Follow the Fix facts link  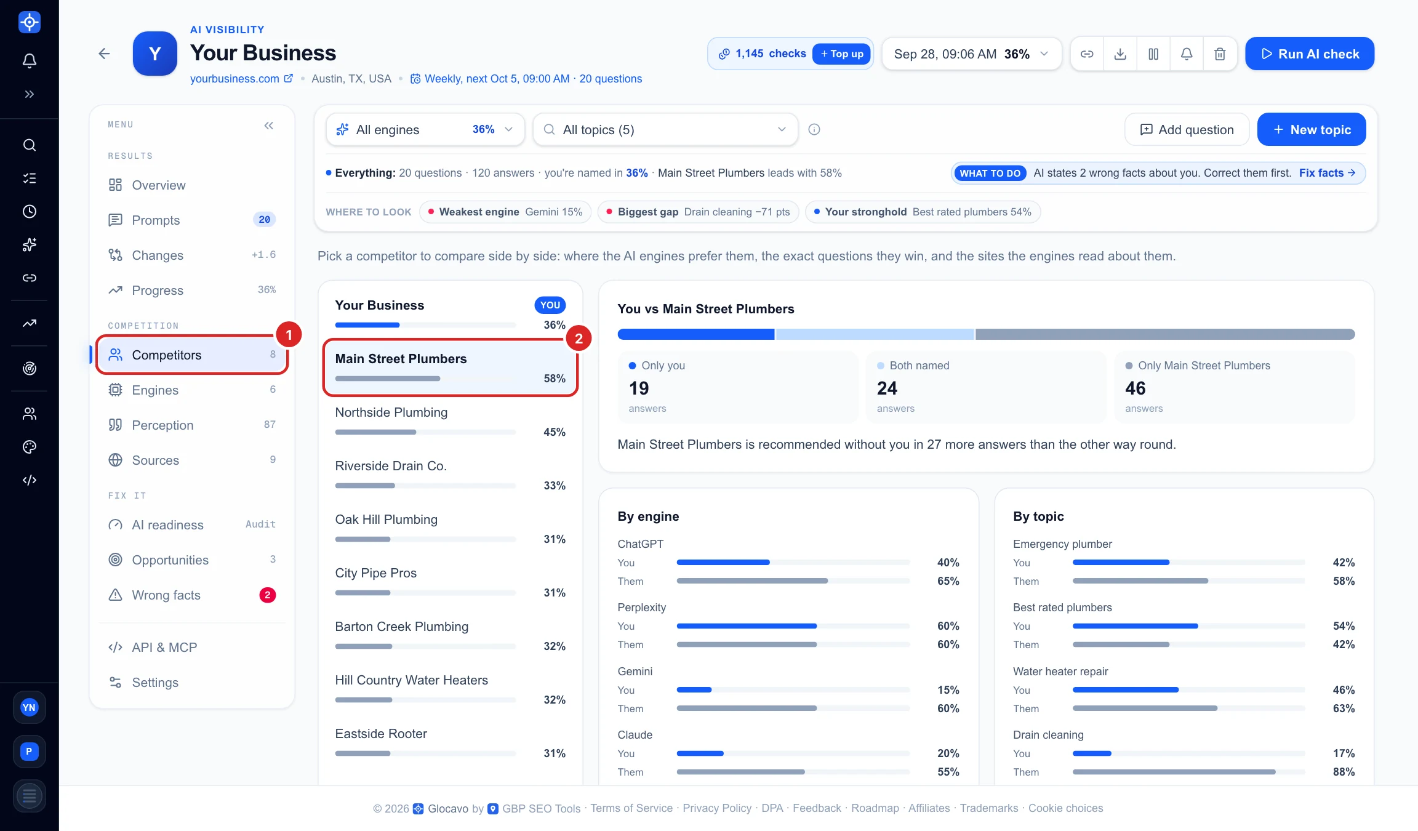click(x=1328, y=173)
